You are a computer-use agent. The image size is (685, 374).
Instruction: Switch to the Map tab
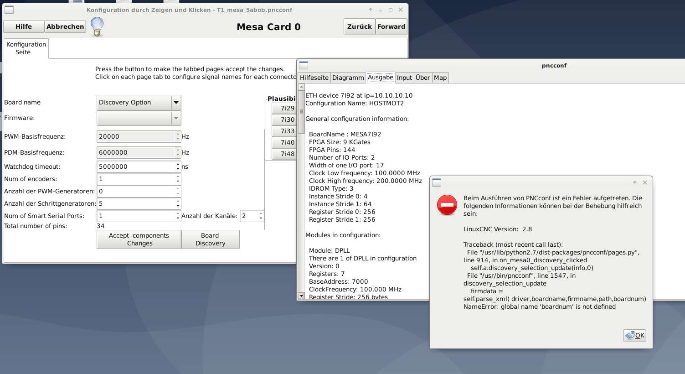pyautogui.click(x=440, y=78)
